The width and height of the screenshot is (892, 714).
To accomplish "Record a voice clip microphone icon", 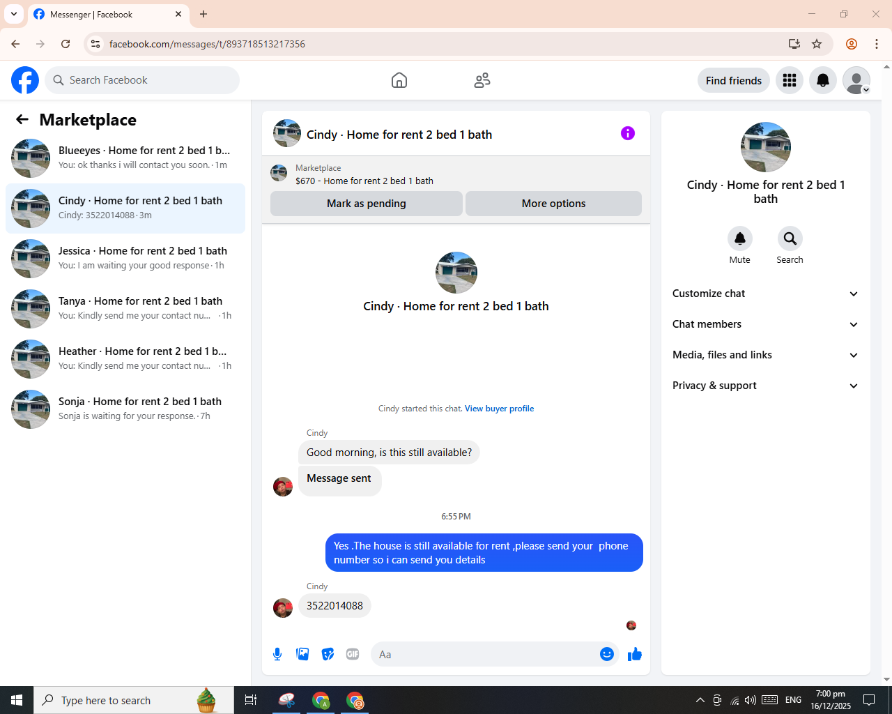I will 277,654.
